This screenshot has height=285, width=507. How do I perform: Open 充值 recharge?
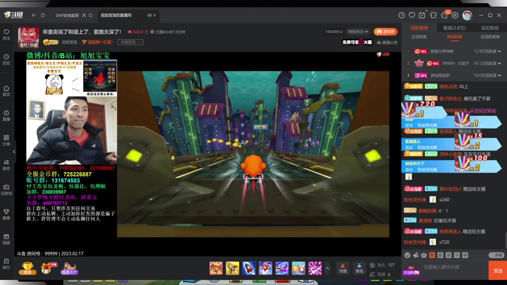[x=343, y=268]
